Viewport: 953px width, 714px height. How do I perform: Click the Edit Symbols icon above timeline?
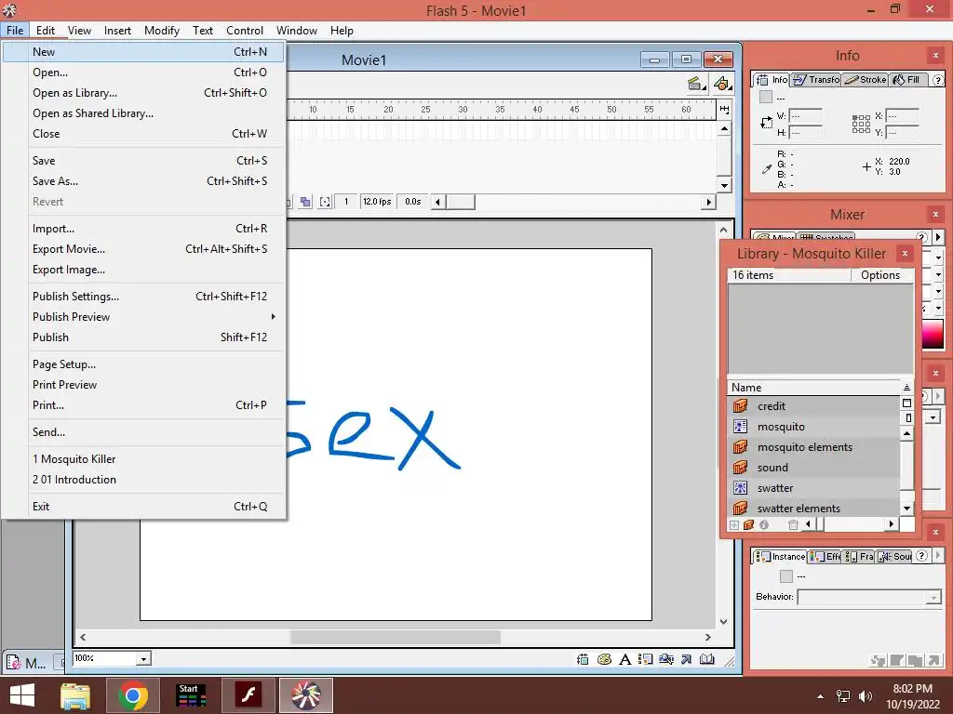[722, 84]
